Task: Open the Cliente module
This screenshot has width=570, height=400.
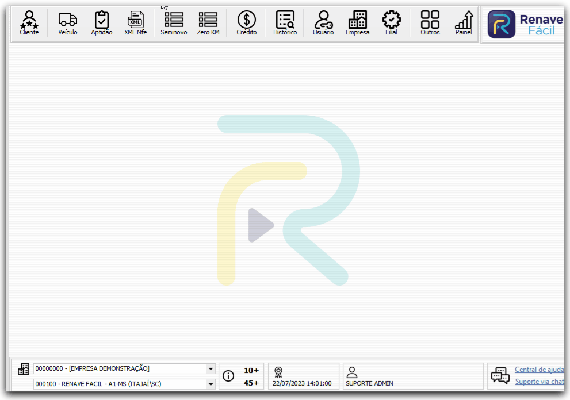Action: click(x=29, y=23)
